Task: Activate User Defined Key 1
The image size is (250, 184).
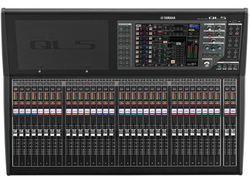Action: (x=231, y=29)
